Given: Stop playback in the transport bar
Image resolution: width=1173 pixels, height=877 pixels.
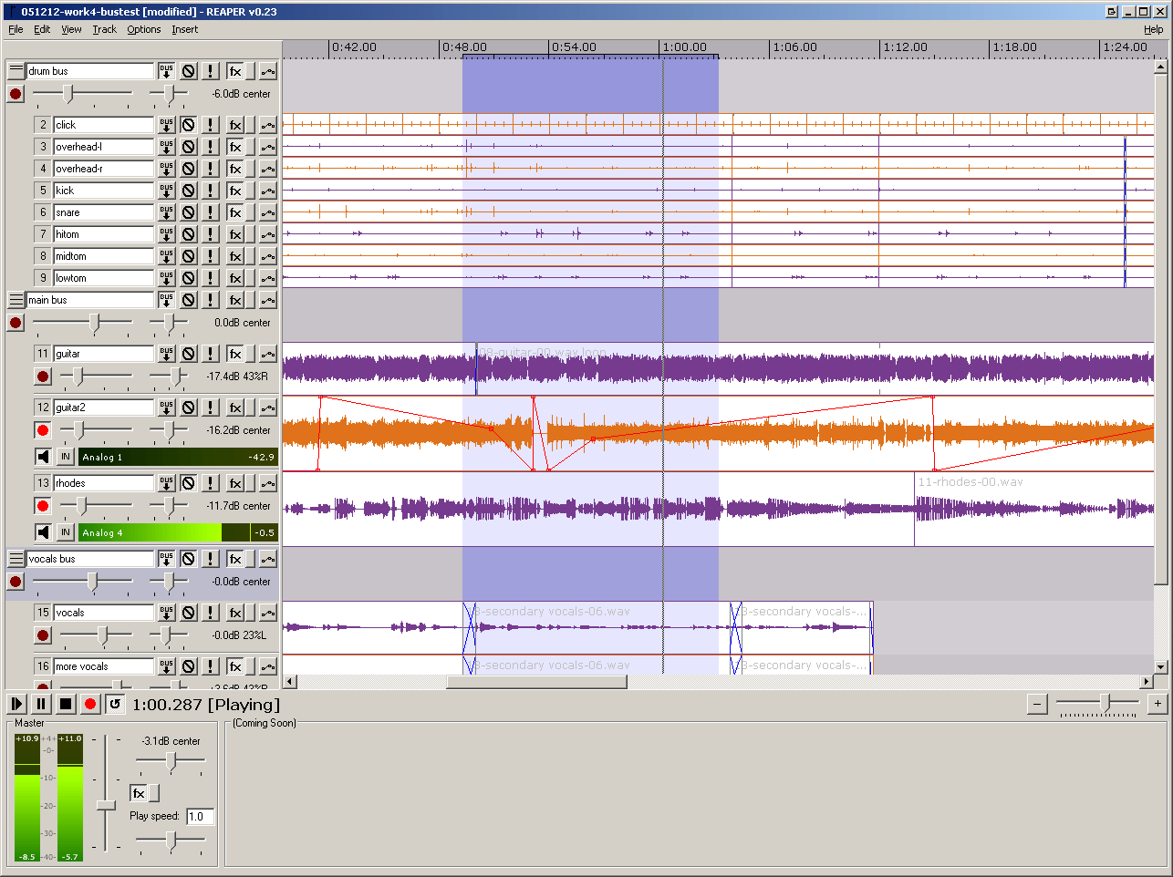Looking at the screenshot, I should pos(66,704).
